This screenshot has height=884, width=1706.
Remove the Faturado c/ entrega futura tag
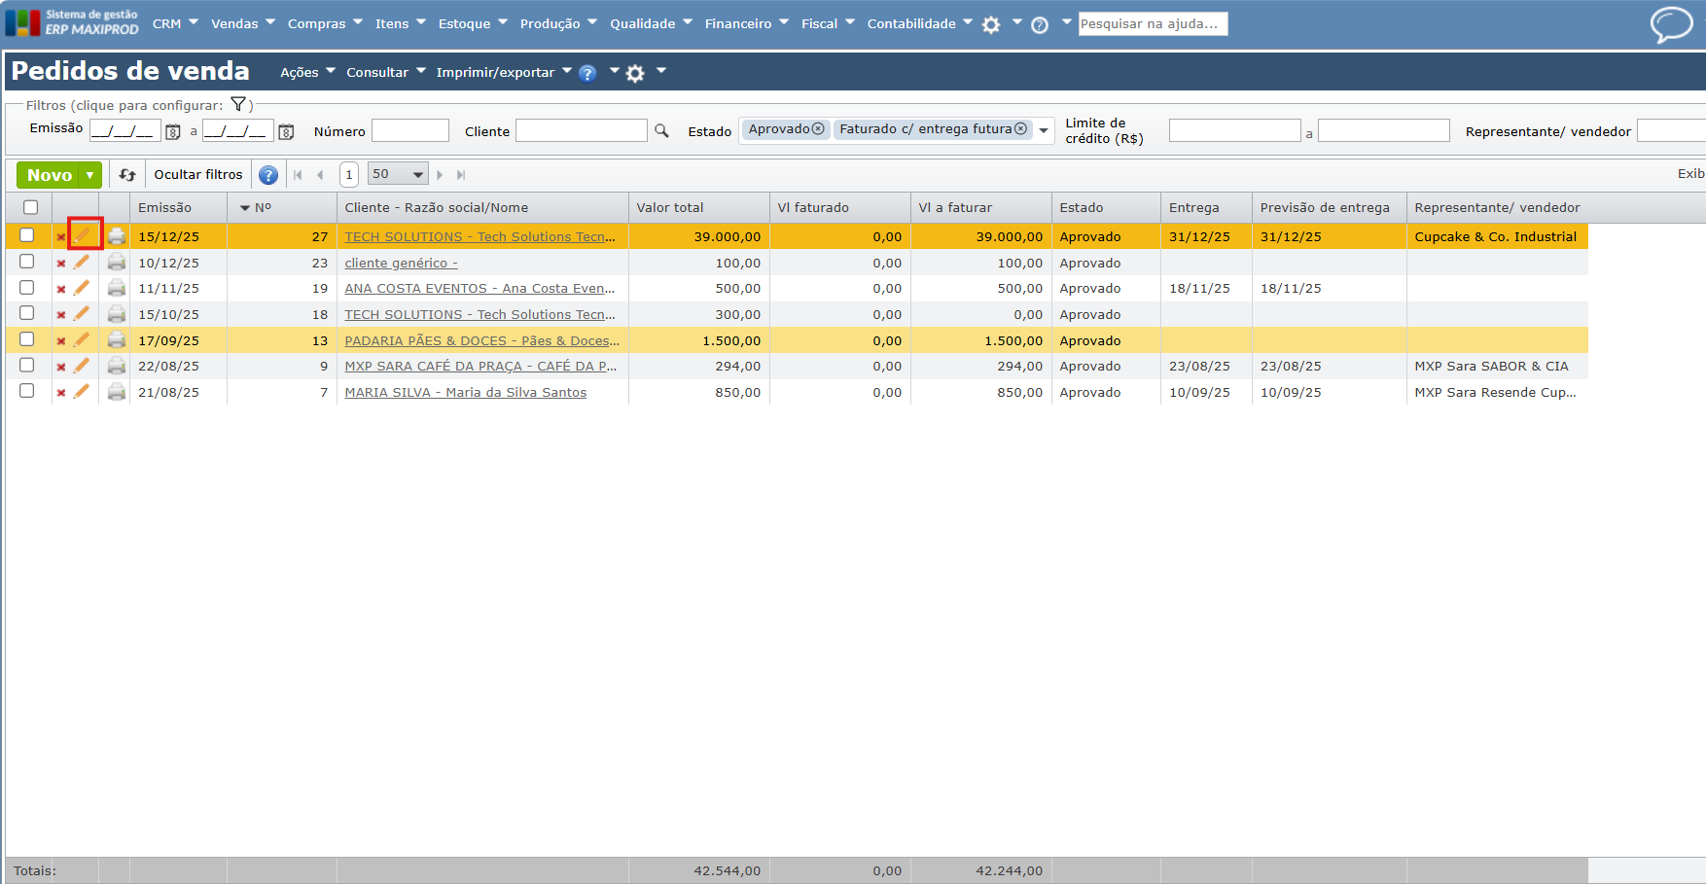click(1020, 129)
